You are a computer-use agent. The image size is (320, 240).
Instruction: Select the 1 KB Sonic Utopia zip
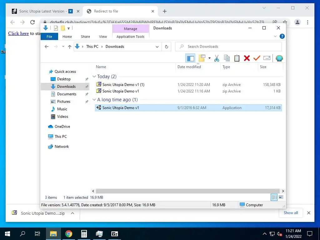tap(188, 91)
